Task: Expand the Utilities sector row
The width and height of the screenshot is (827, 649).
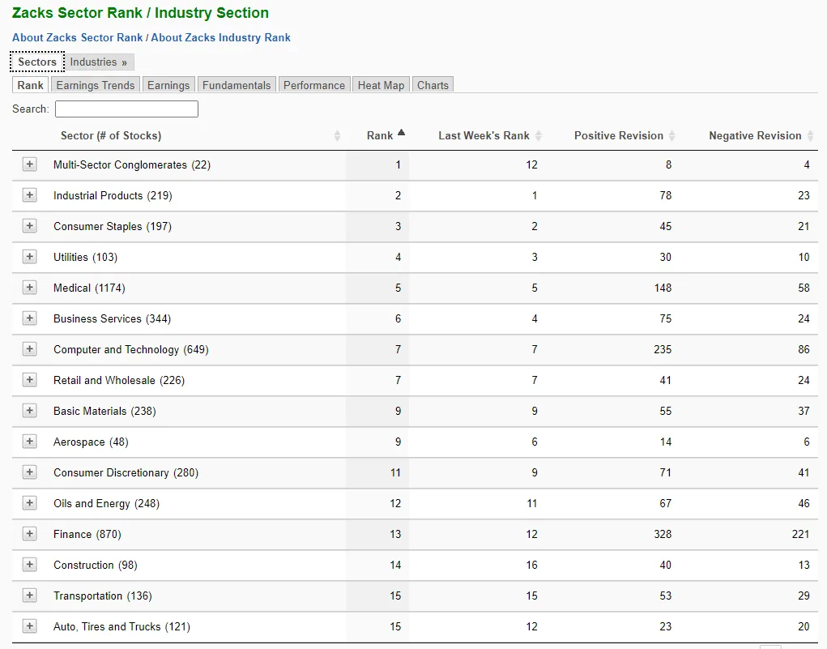Action: click(x=29, y=257)
